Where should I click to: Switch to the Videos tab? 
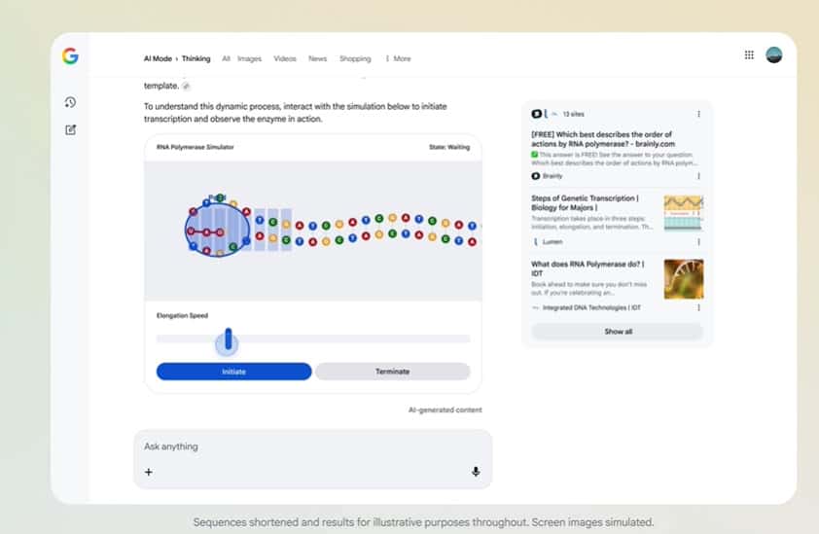click(285, 58)
